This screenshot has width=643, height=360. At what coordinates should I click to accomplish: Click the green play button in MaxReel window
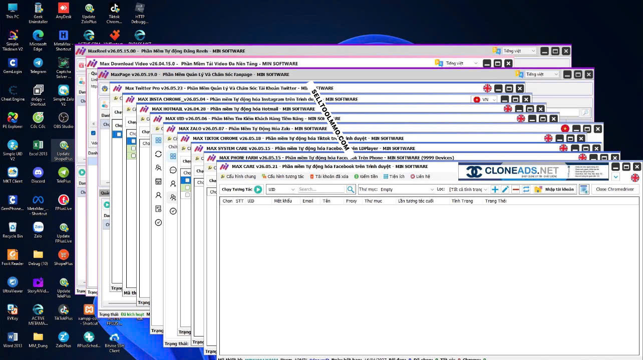tap(82, 172)
